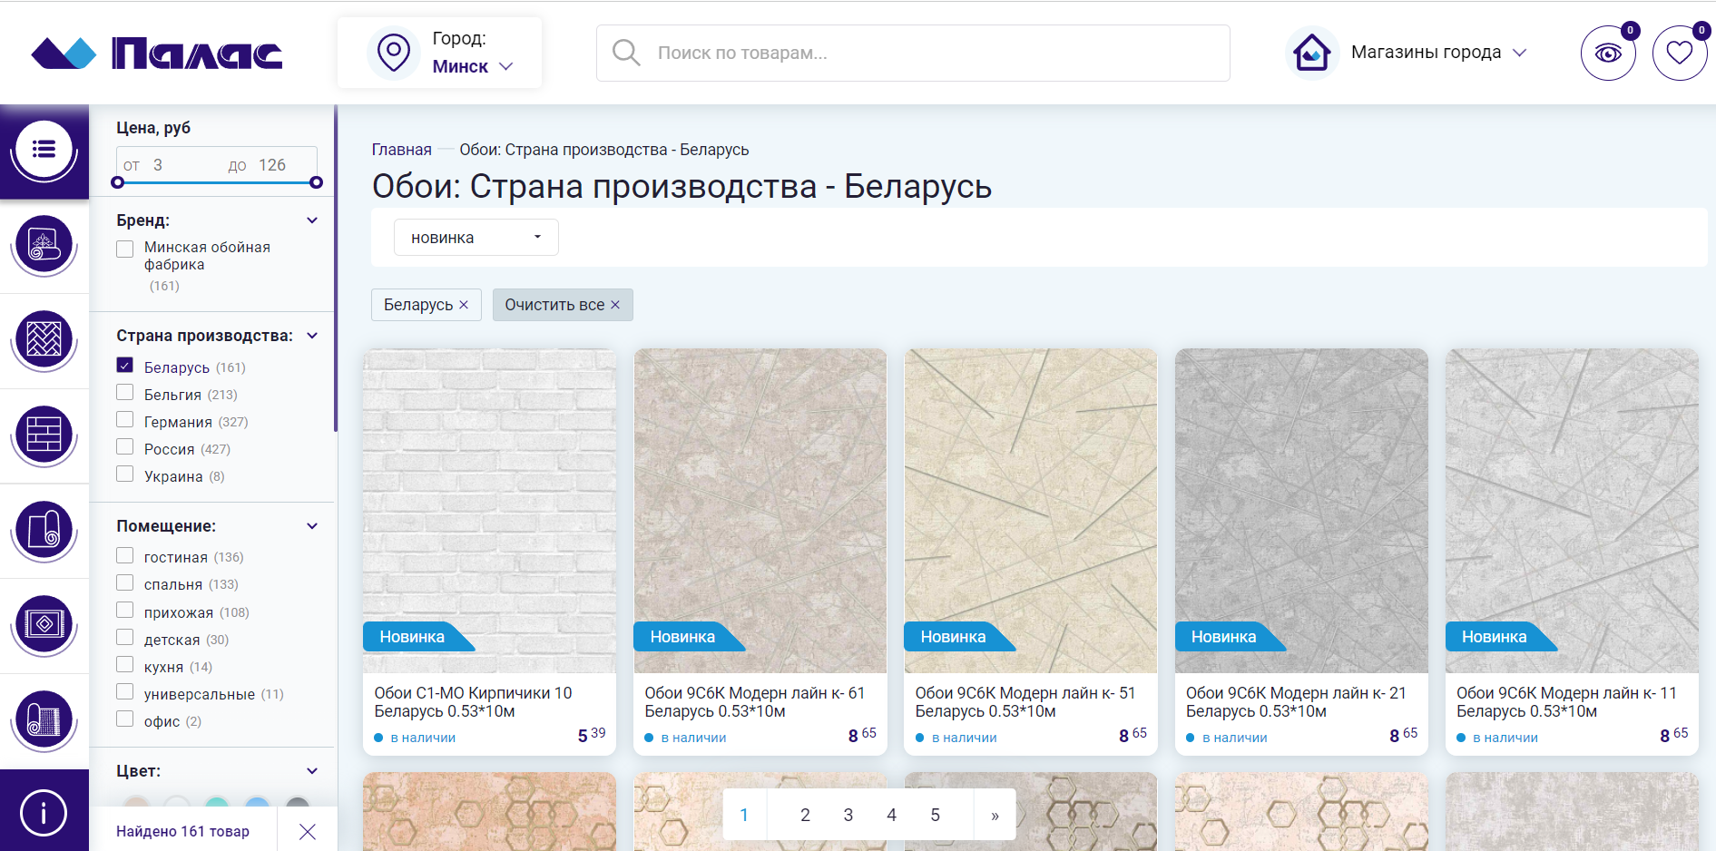The width and height of the screenshot is (1716, 851).
Task: Go to page 2
Action: pos(805,815)
